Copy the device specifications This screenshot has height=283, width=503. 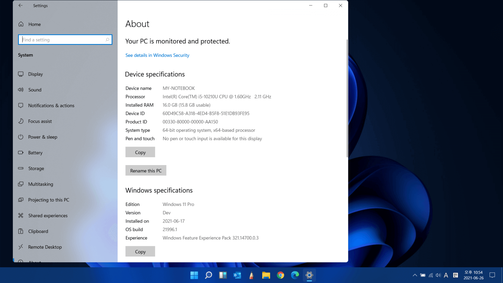(x=140, y=152)
